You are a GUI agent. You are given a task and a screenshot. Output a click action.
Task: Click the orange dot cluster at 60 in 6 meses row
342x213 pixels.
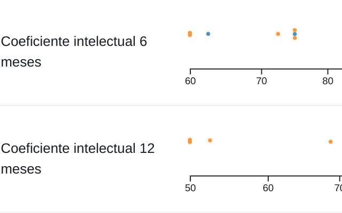pos(190,34)
